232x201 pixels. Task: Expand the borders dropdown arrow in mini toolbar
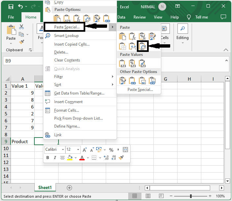click(100, 158)
